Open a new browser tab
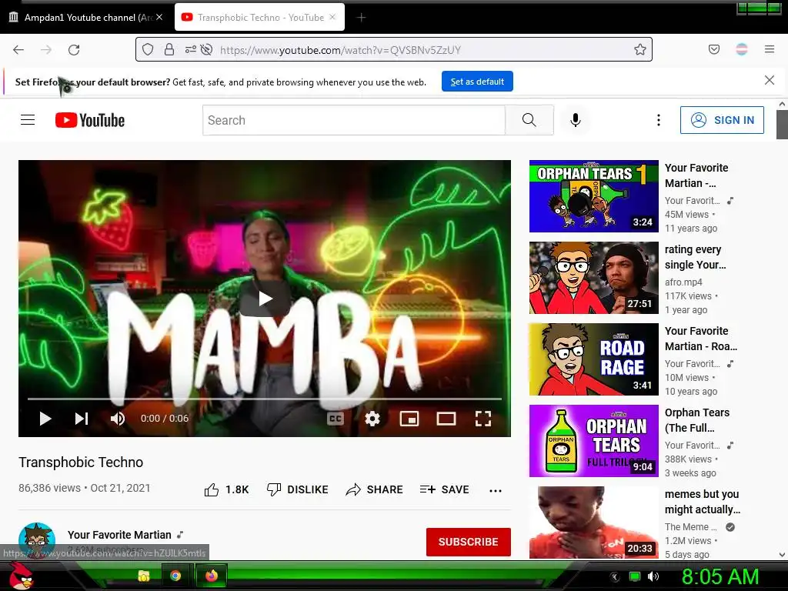The width and height of the screenshot is (788, 591). click(x=361, y=18)
